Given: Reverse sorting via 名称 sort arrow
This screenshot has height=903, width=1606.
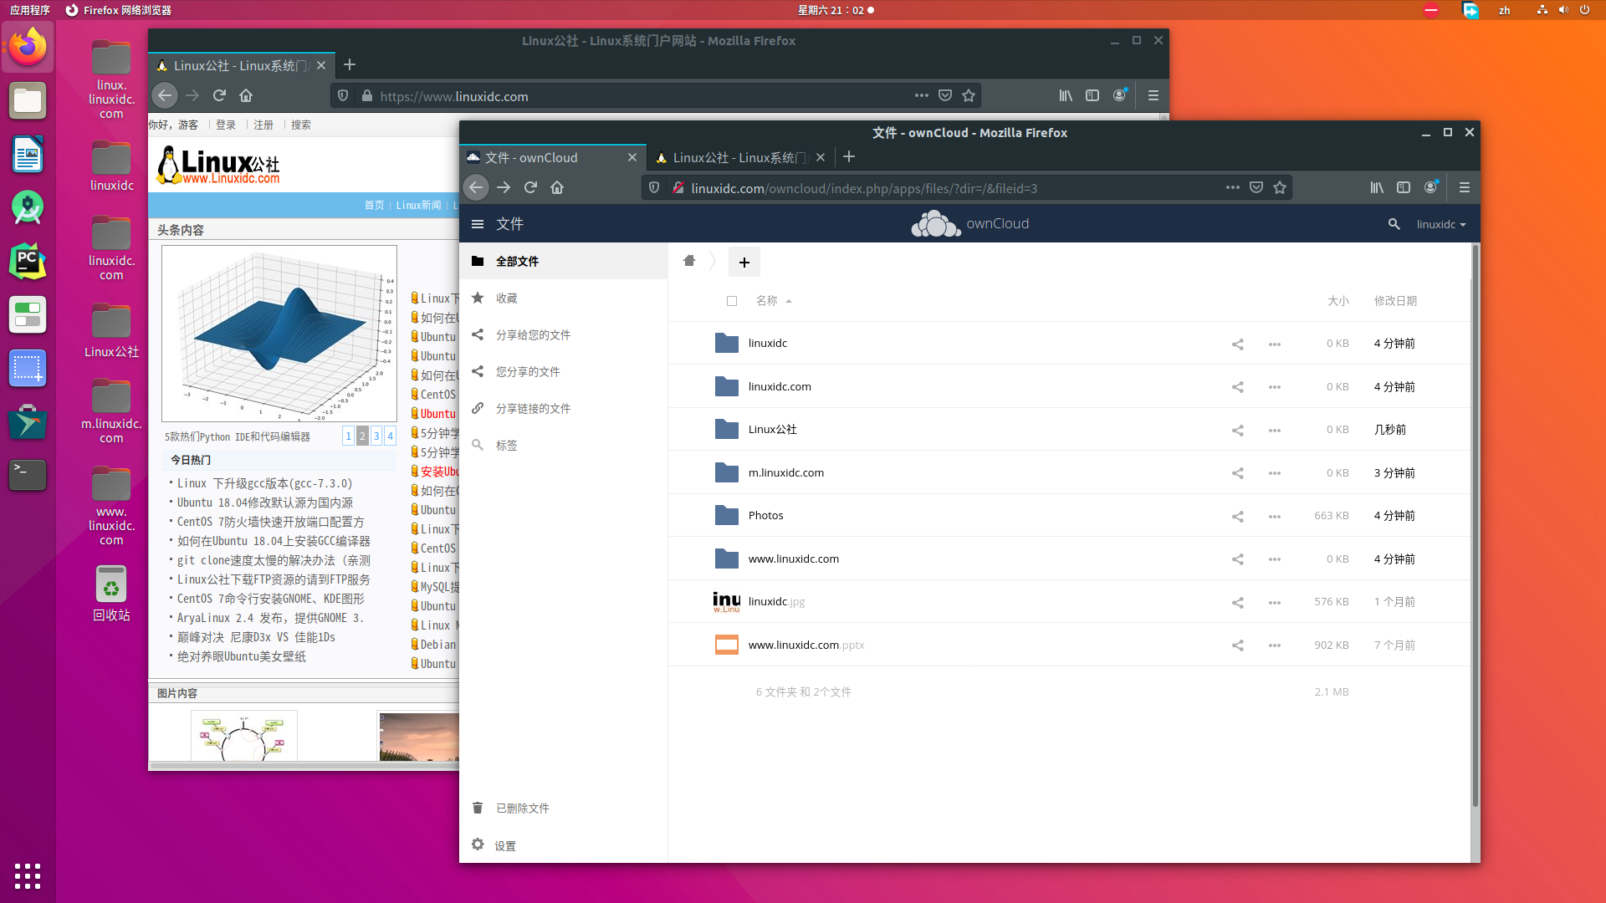Looking at the screenshot, I should click(790, 301).
